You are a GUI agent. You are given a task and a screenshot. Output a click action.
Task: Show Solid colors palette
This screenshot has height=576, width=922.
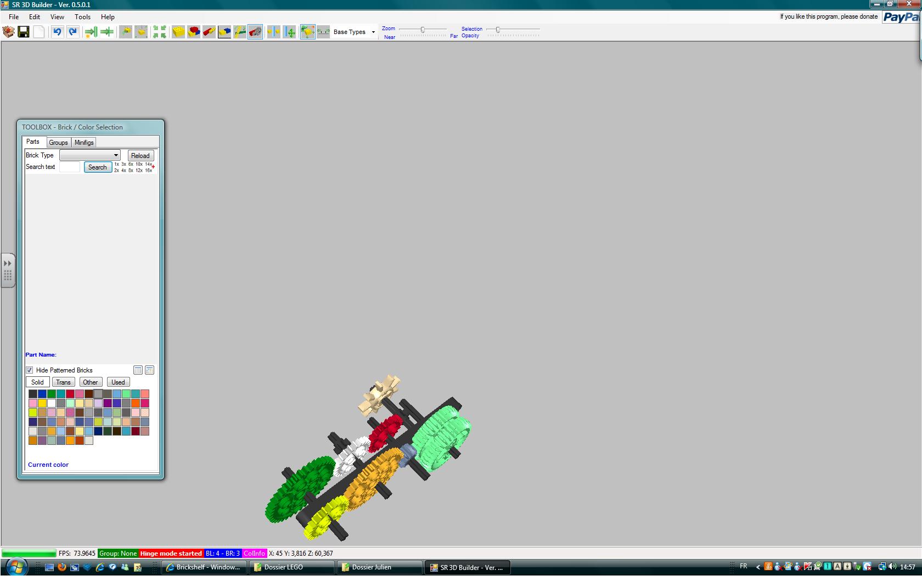coord(37,382)
